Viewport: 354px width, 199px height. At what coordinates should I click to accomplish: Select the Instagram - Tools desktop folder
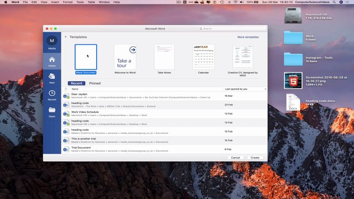tap(293, 59)
